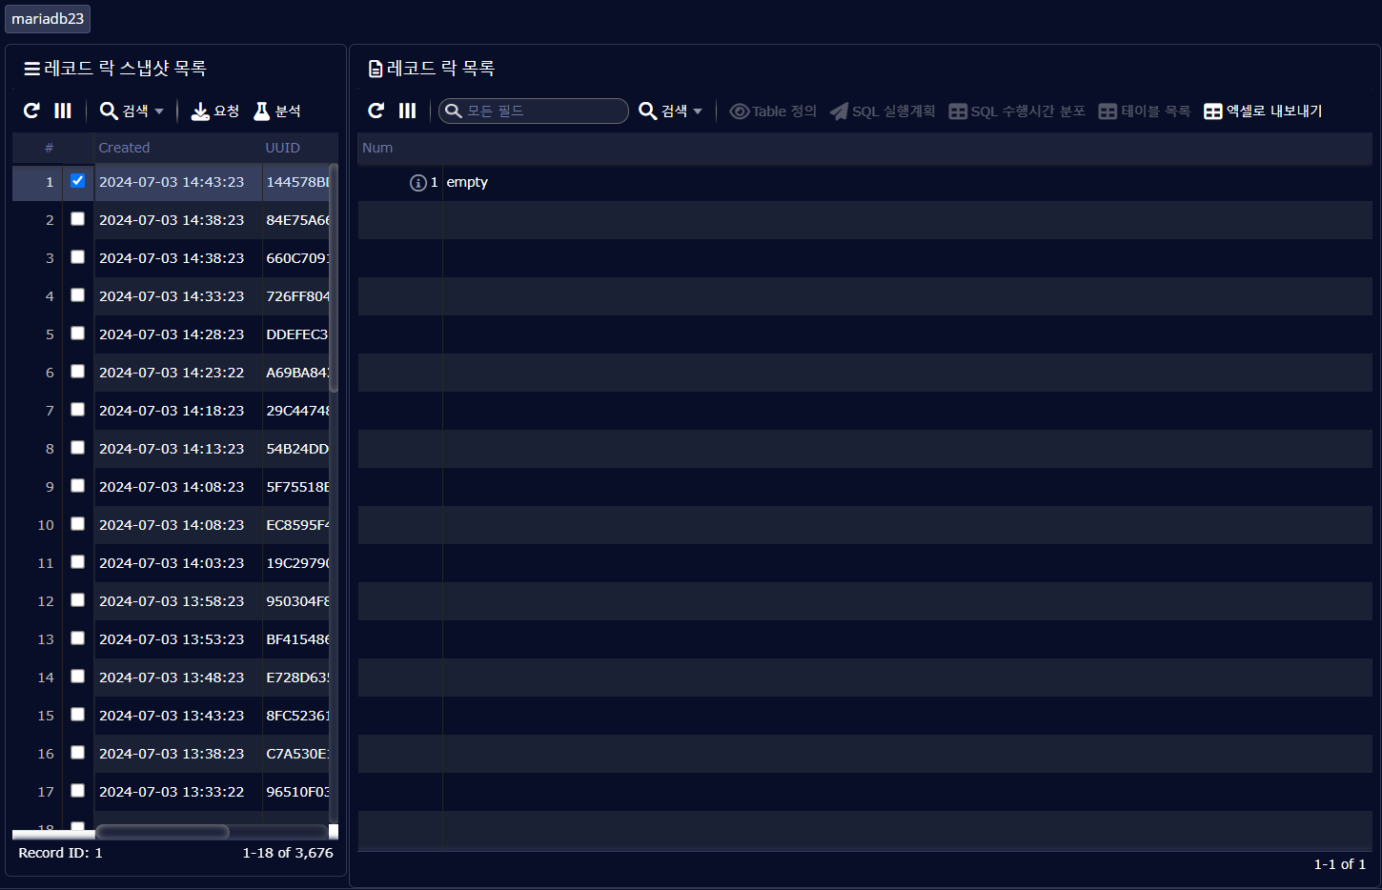Run 분석 flask analysis button
The height and width of the screenshot is (890, 1382).
coord(277,111)
